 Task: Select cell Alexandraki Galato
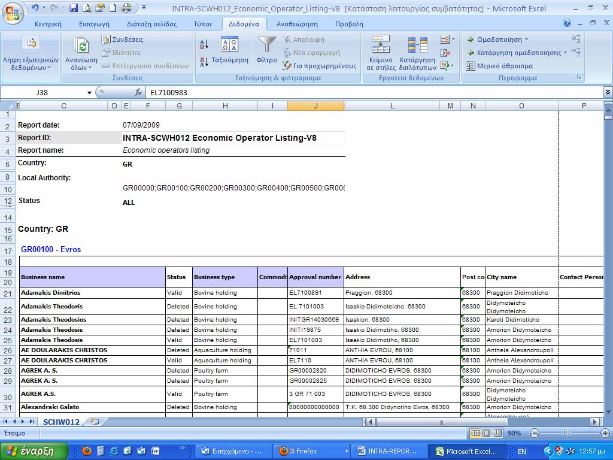tap(93, 407)
